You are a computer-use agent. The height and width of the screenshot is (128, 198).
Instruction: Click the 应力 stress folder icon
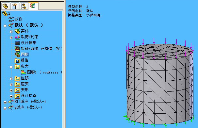(x=17, y=67)
